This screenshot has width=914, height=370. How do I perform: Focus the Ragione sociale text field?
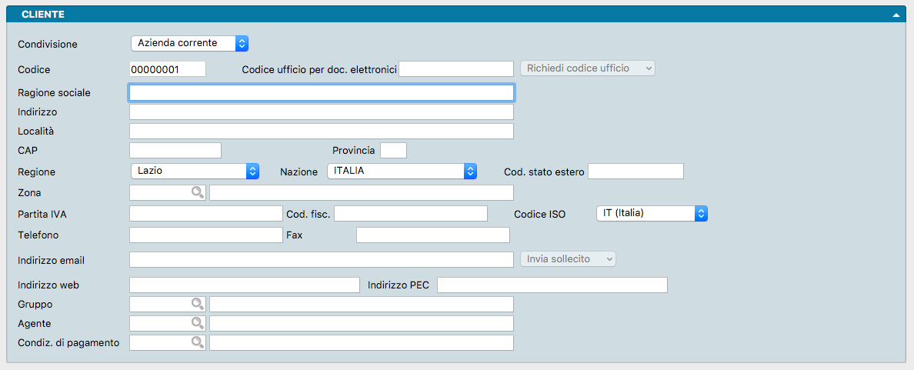(x=321, y=93)
